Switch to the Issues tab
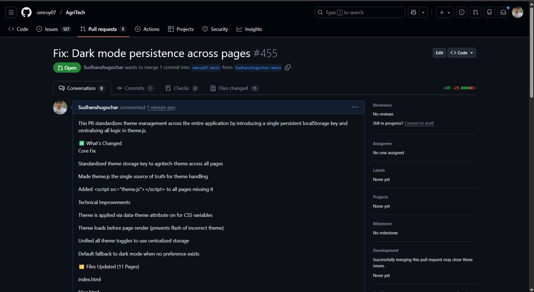Screen dimensions: 534x292 [x=53, y=29]
